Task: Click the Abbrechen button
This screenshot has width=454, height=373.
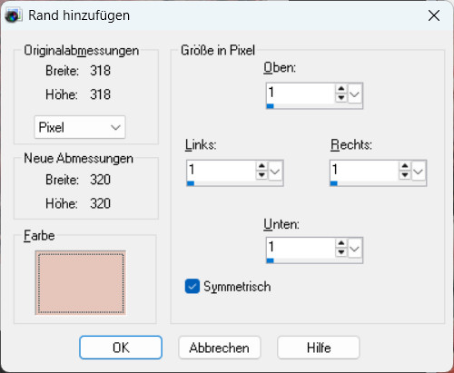Action: (220, 348)
